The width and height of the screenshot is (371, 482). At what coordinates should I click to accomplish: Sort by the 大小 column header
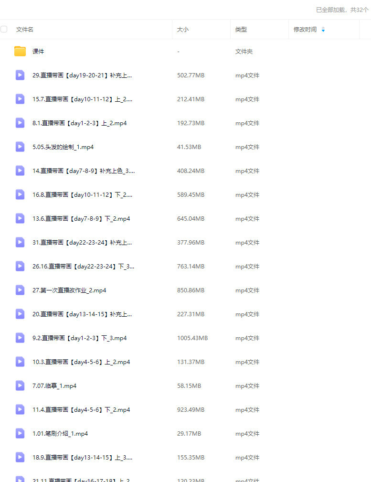click(x=182, y=30)
